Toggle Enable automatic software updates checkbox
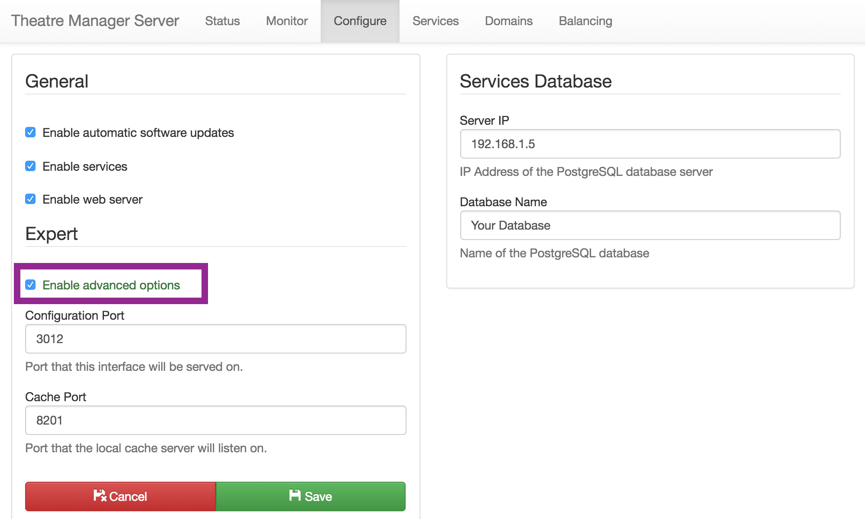 [x=30, y=132]
